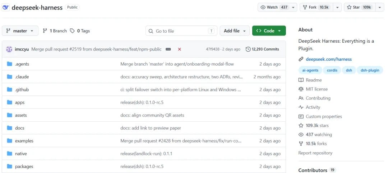
Task: Click the Contributing people icon
Action: click(301, 98)
